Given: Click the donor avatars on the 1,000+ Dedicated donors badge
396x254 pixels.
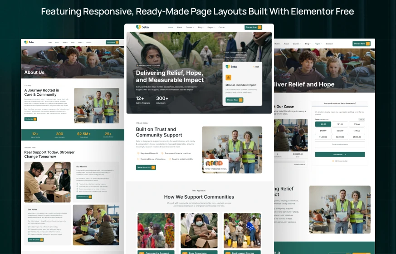Looking at the screenshot, I should tap(214, 163).
